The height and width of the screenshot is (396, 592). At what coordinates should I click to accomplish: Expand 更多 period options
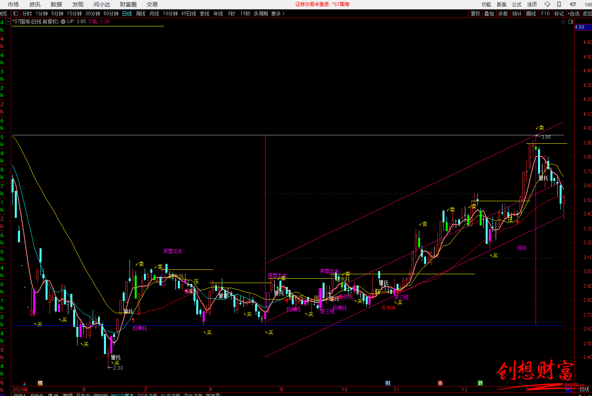[278, 14]
